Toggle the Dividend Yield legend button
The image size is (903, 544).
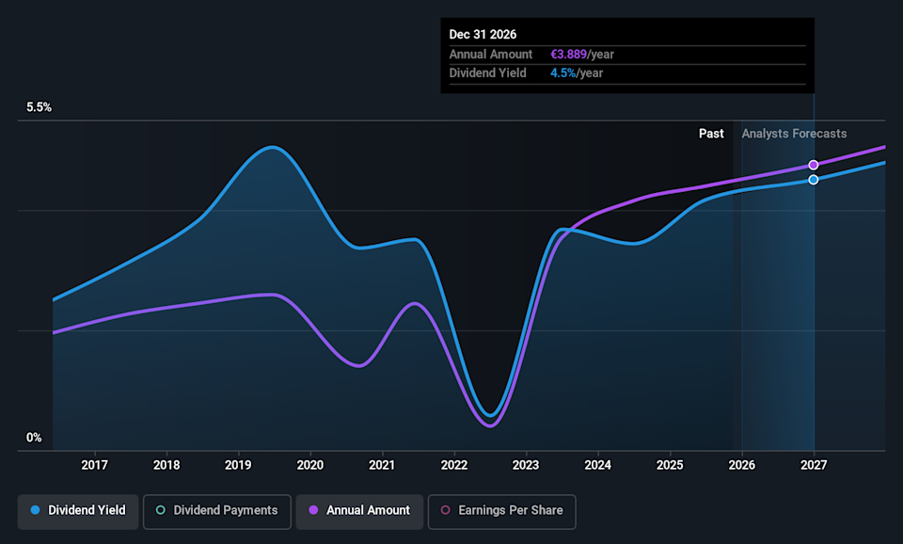(78, 510)
